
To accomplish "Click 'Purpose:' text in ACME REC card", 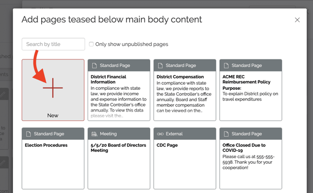I will pos(232,88).
